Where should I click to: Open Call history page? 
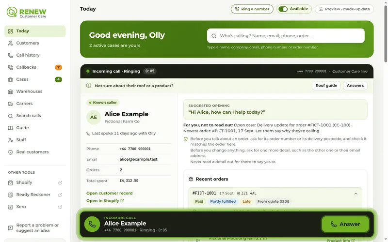35,55
